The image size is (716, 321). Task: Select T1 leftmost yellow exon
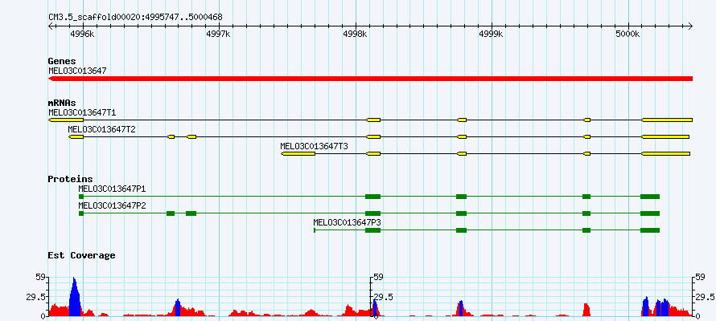click(66, 120)
